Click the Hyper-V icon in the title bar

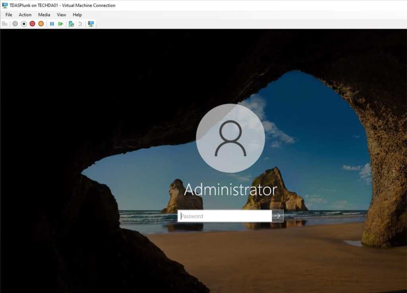point(4,5)
